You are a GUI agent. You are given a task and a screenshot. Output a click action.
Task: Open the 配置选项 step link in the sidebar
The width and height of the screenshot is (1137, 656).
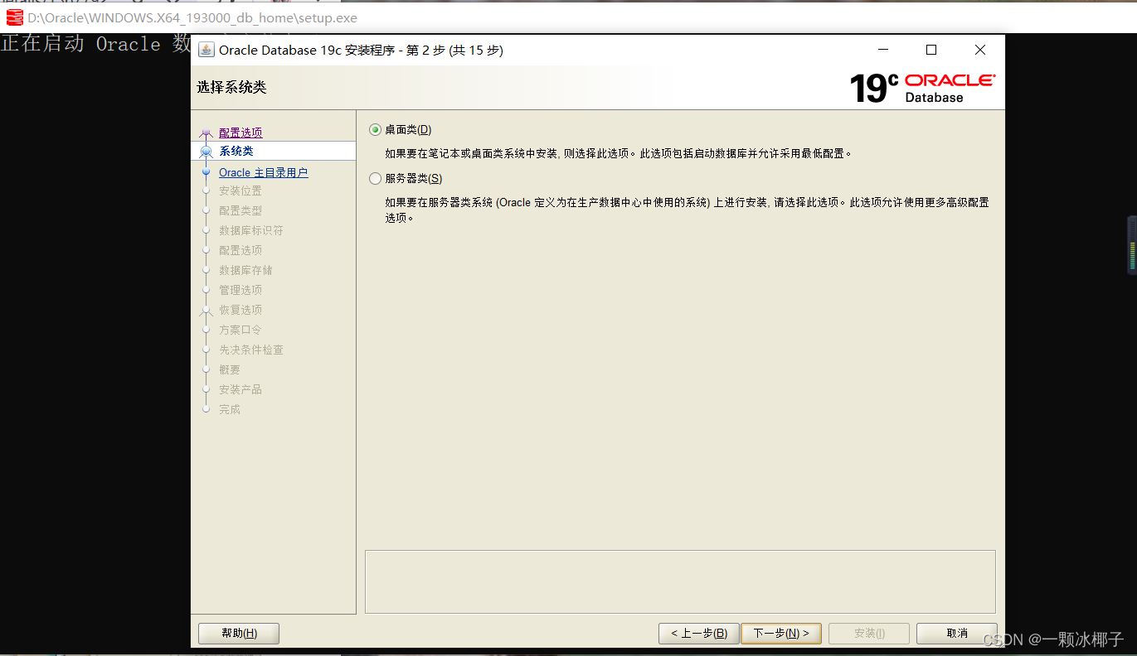click(x=241, y=132)
